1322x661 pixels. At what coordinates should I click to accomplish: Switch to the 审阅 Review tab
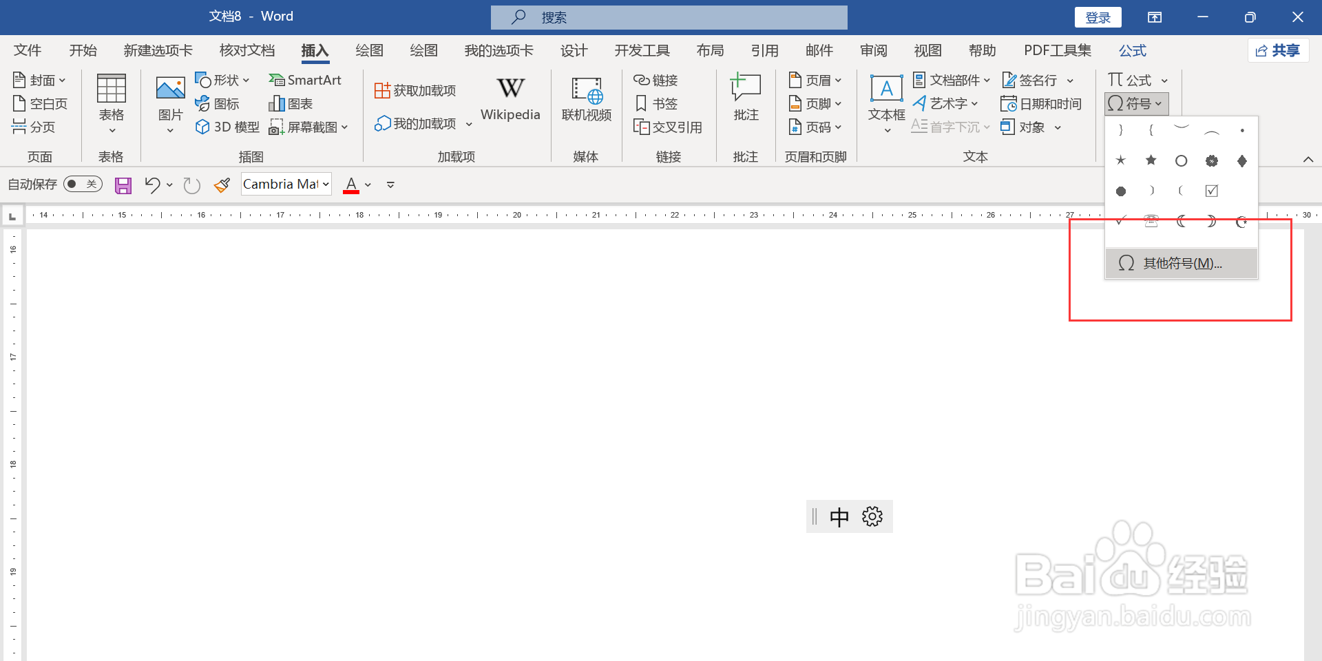coord(874,50)
